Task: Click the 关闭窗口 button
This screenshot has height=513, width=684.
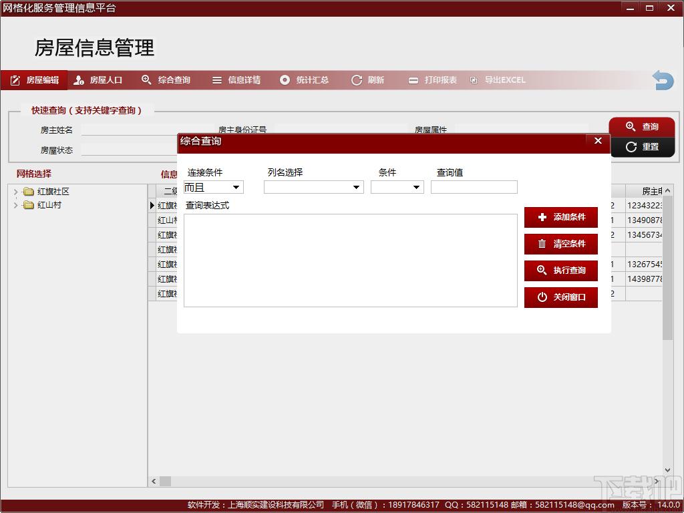Action: click(x=560, y=297)
